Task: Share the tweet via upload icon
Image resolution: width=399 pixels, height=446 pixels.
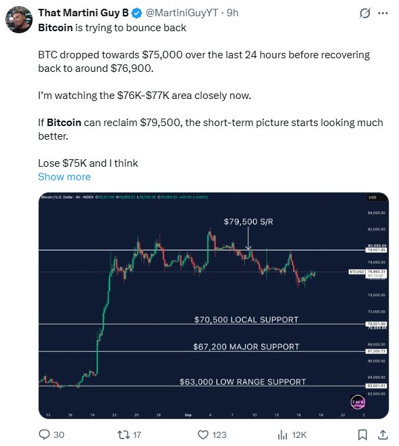Action: 383,434
